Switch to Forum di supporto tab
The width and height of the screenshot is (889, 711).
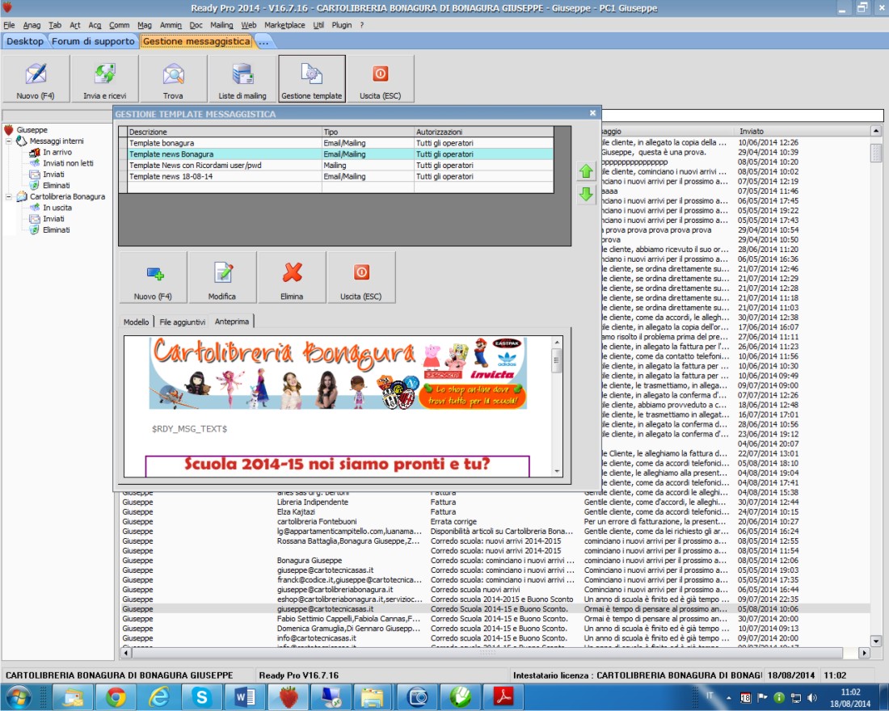(93, 41)
